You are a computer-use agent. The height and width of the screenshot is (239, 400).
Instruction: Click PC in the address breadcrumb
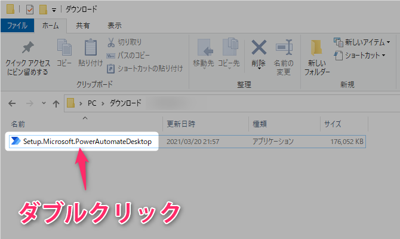coord(92,103)
